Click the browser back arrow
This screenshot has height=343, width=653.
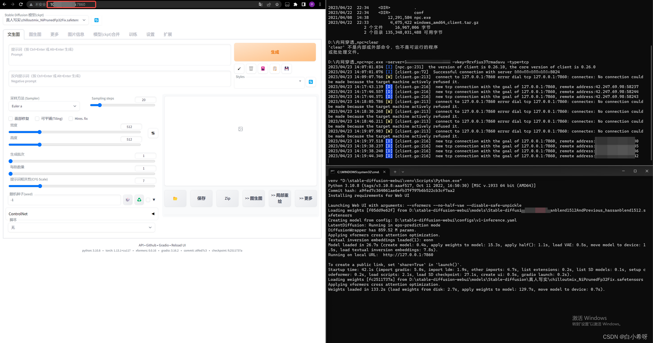(4, 4)
